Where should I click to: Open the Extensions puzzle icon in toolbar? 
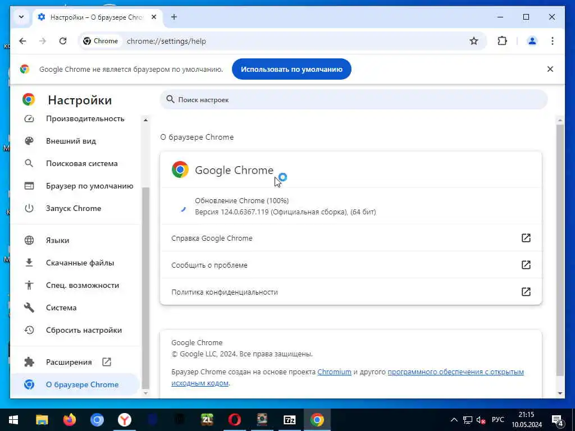point(502,41)
